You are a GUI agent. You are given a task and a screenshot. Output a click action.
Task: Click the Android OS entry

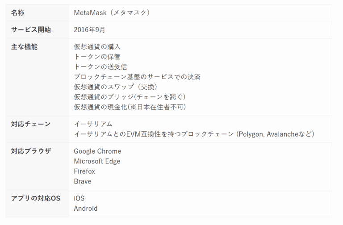tap(86, 208)
